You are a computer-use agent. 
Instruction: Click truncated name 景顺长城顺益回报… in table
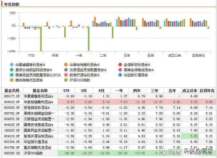point(39,113)
